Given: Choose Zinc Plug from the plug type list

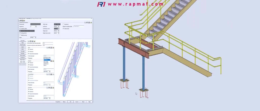Looking at the screenshot, I should (46, 61).
